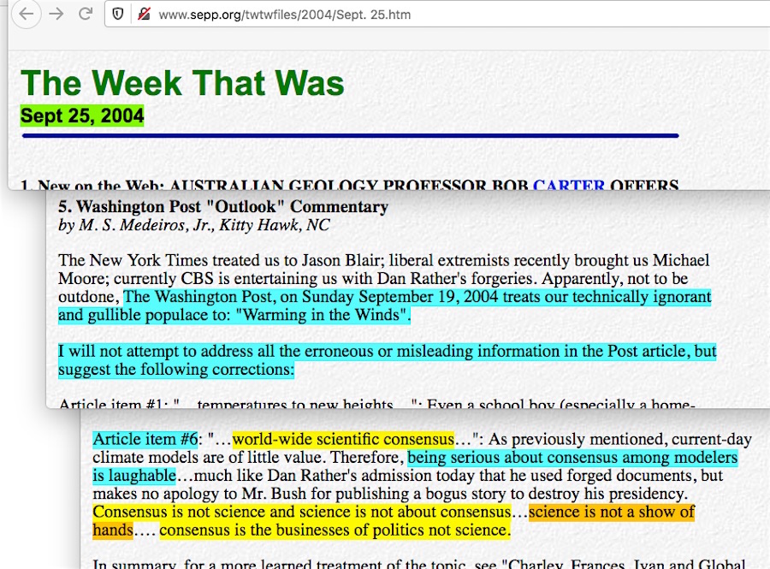Click the insecure connection padlock icon
770x569 pixels.
click(143, 14)
